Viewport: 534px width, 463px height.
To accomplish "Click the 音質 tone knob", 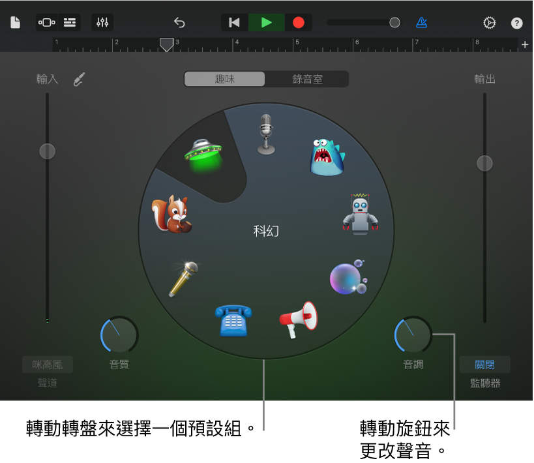I will click(119, 335).
